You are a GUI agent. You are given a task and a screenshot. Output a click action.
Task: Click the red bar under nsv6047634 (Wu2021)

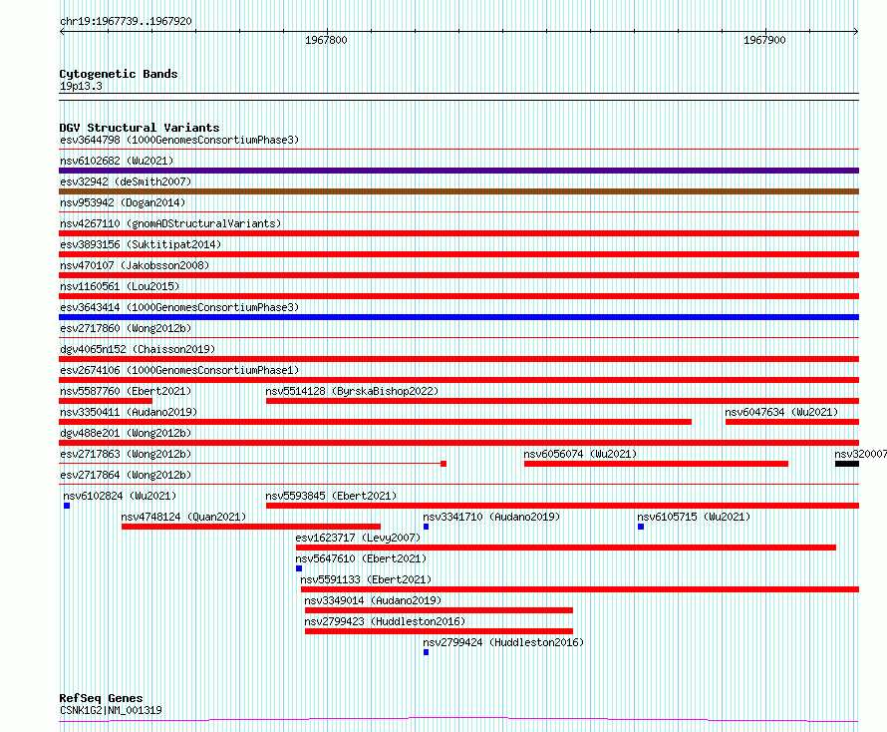pos(792,422)
